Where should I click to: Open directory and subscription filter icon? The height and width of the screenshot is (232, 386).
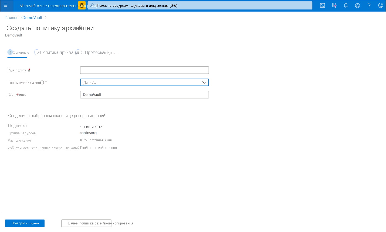(334, 5)
